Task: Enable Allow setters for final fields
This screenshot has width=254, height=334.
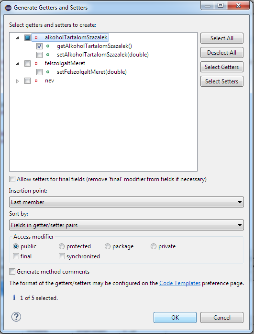Action: 12,179
